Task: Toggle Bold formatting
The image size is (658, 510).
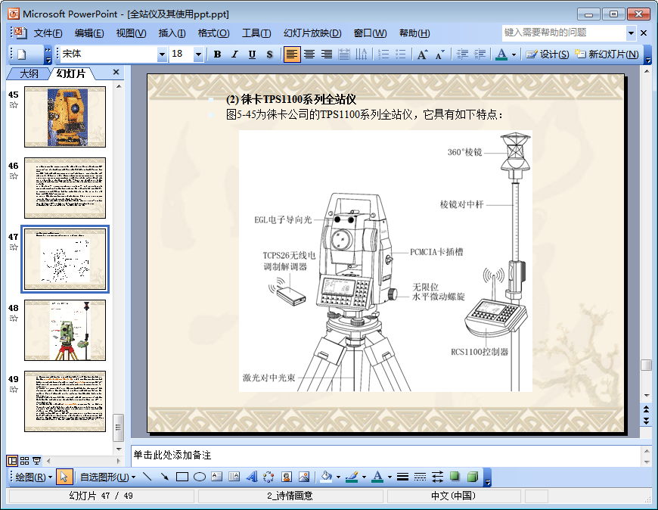Action: (x=217, y=54)
